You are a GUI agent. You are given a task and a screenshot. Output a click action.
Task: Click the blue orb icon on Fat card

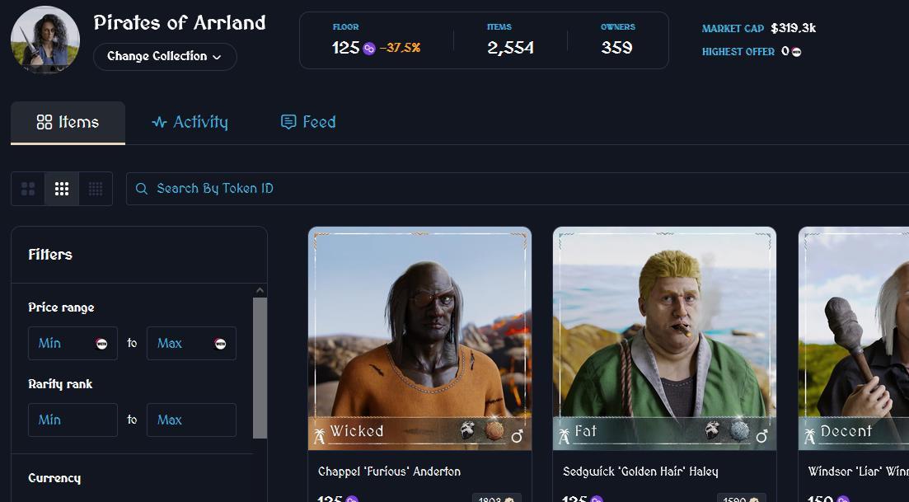739,431
